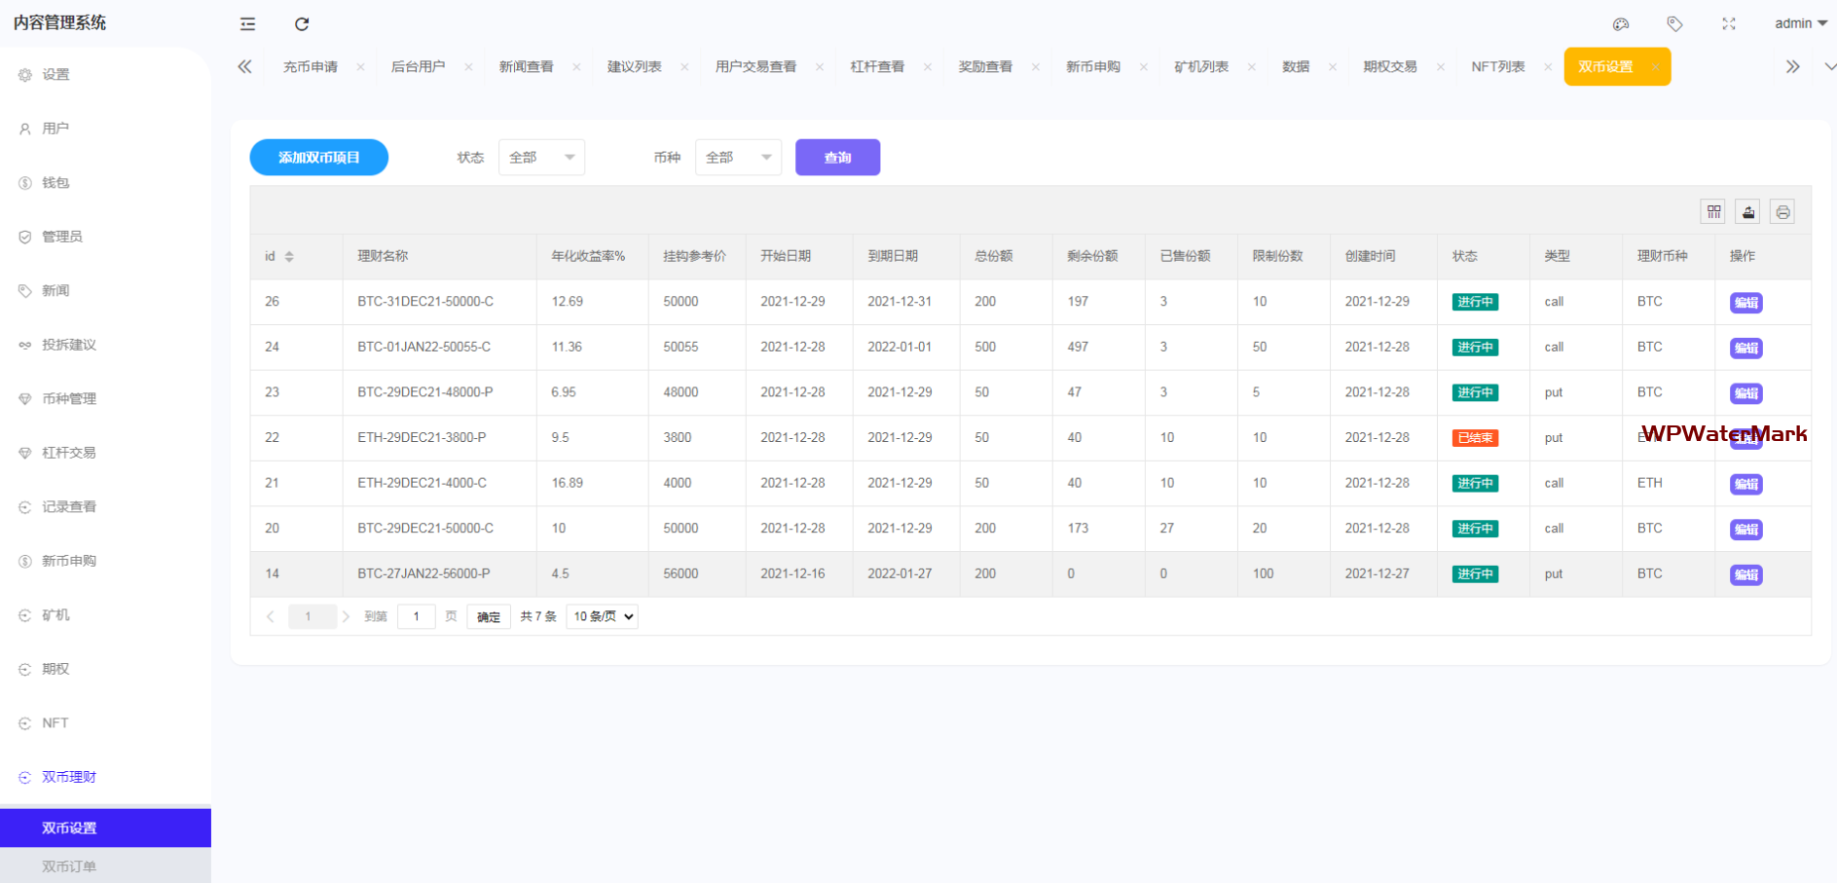Open the column filter grid icon
Image resolution: width=1837 pixels, height=883 pixels.
(1714, 212)
